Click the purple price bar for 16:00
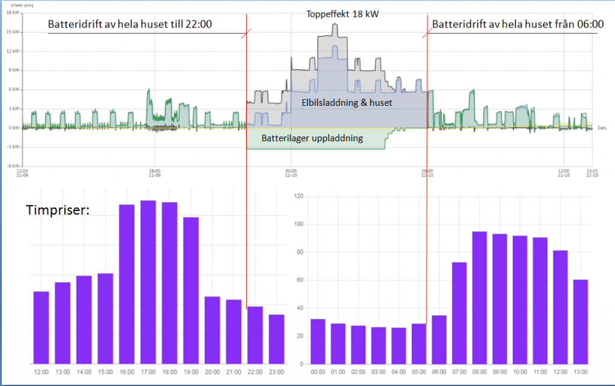This screenshot has height=386, width=615. [127, 284]
